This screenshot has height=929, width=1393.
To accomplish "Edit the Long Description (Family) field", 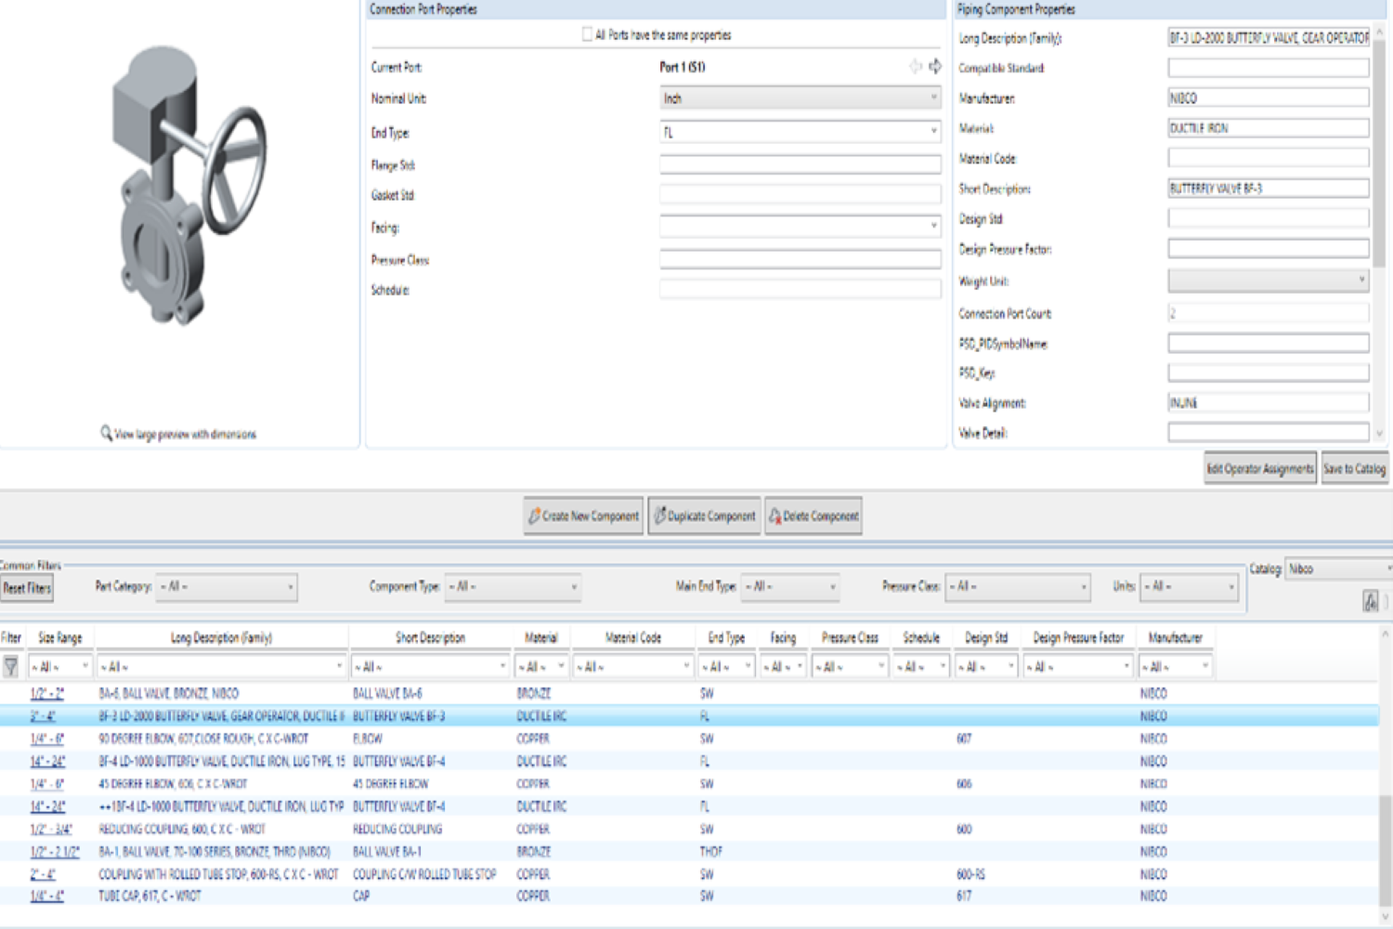I will (x=1269, y=37).
